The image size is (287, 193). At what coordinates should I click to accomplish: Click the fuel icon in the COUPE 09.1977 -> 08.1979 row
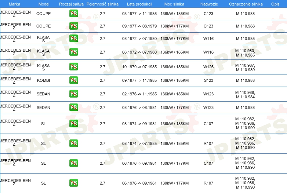click(x=73, y=26)
